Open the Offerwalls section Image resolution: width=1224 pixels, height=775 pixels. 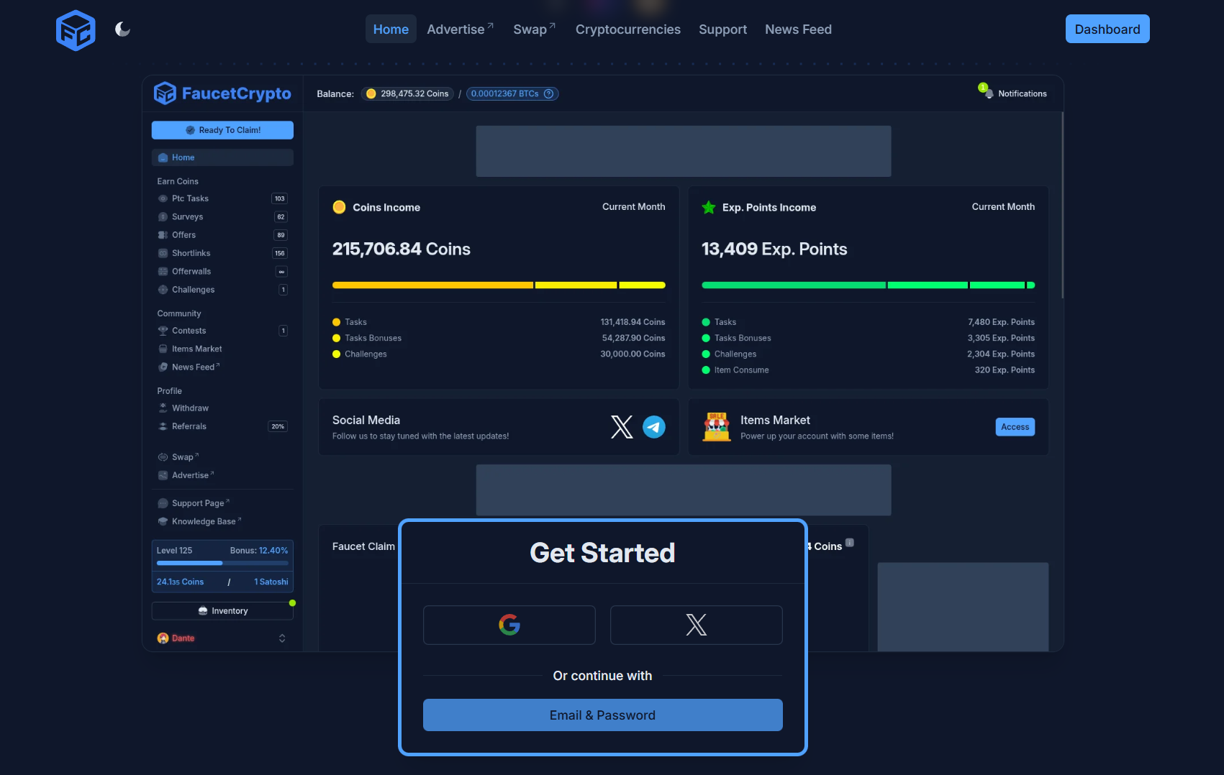163,271
